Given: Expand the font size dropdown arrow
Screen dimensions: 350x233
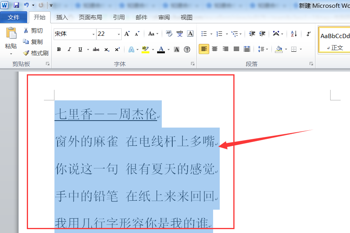Looking at the screenshot, I should pos(119,34).
